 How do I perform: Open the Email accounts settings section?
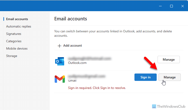pyautogui.click(x=17, y=19)
